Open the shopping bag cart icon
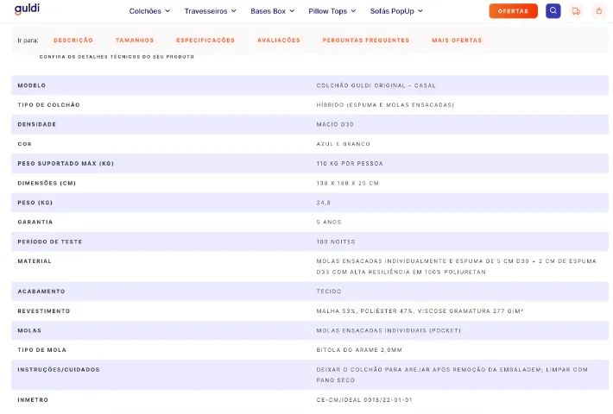The height and width of the screenshot is (414, 613). click(599, 11)
